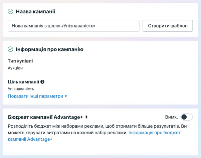This screenshot has width=201, height=158.
Task: Enable the Advantage+ campaign budget switch
Action: [186, 117]
